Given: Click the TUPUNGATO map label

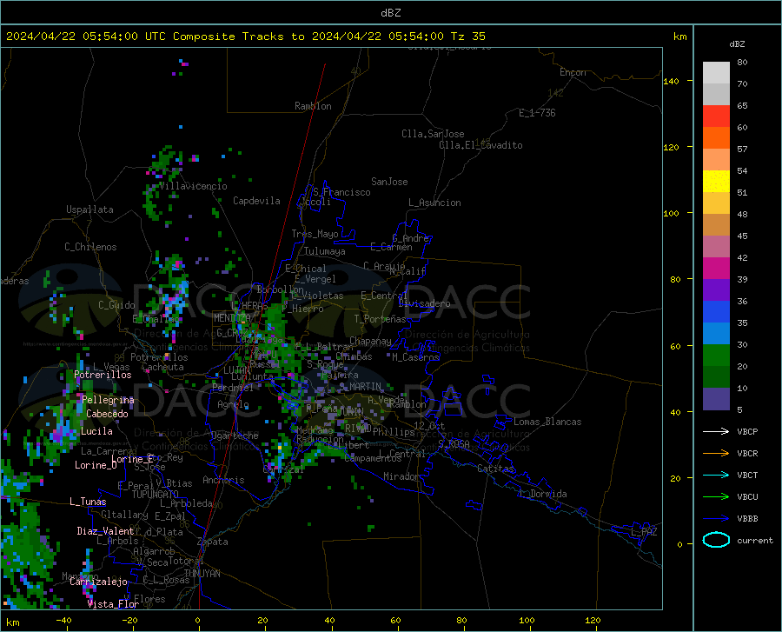Looking at the screenshot, I should pyautogui.click(x=156, y=495).
